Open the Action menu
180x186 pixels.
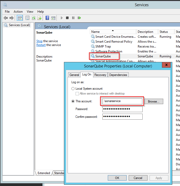(18, 12)
